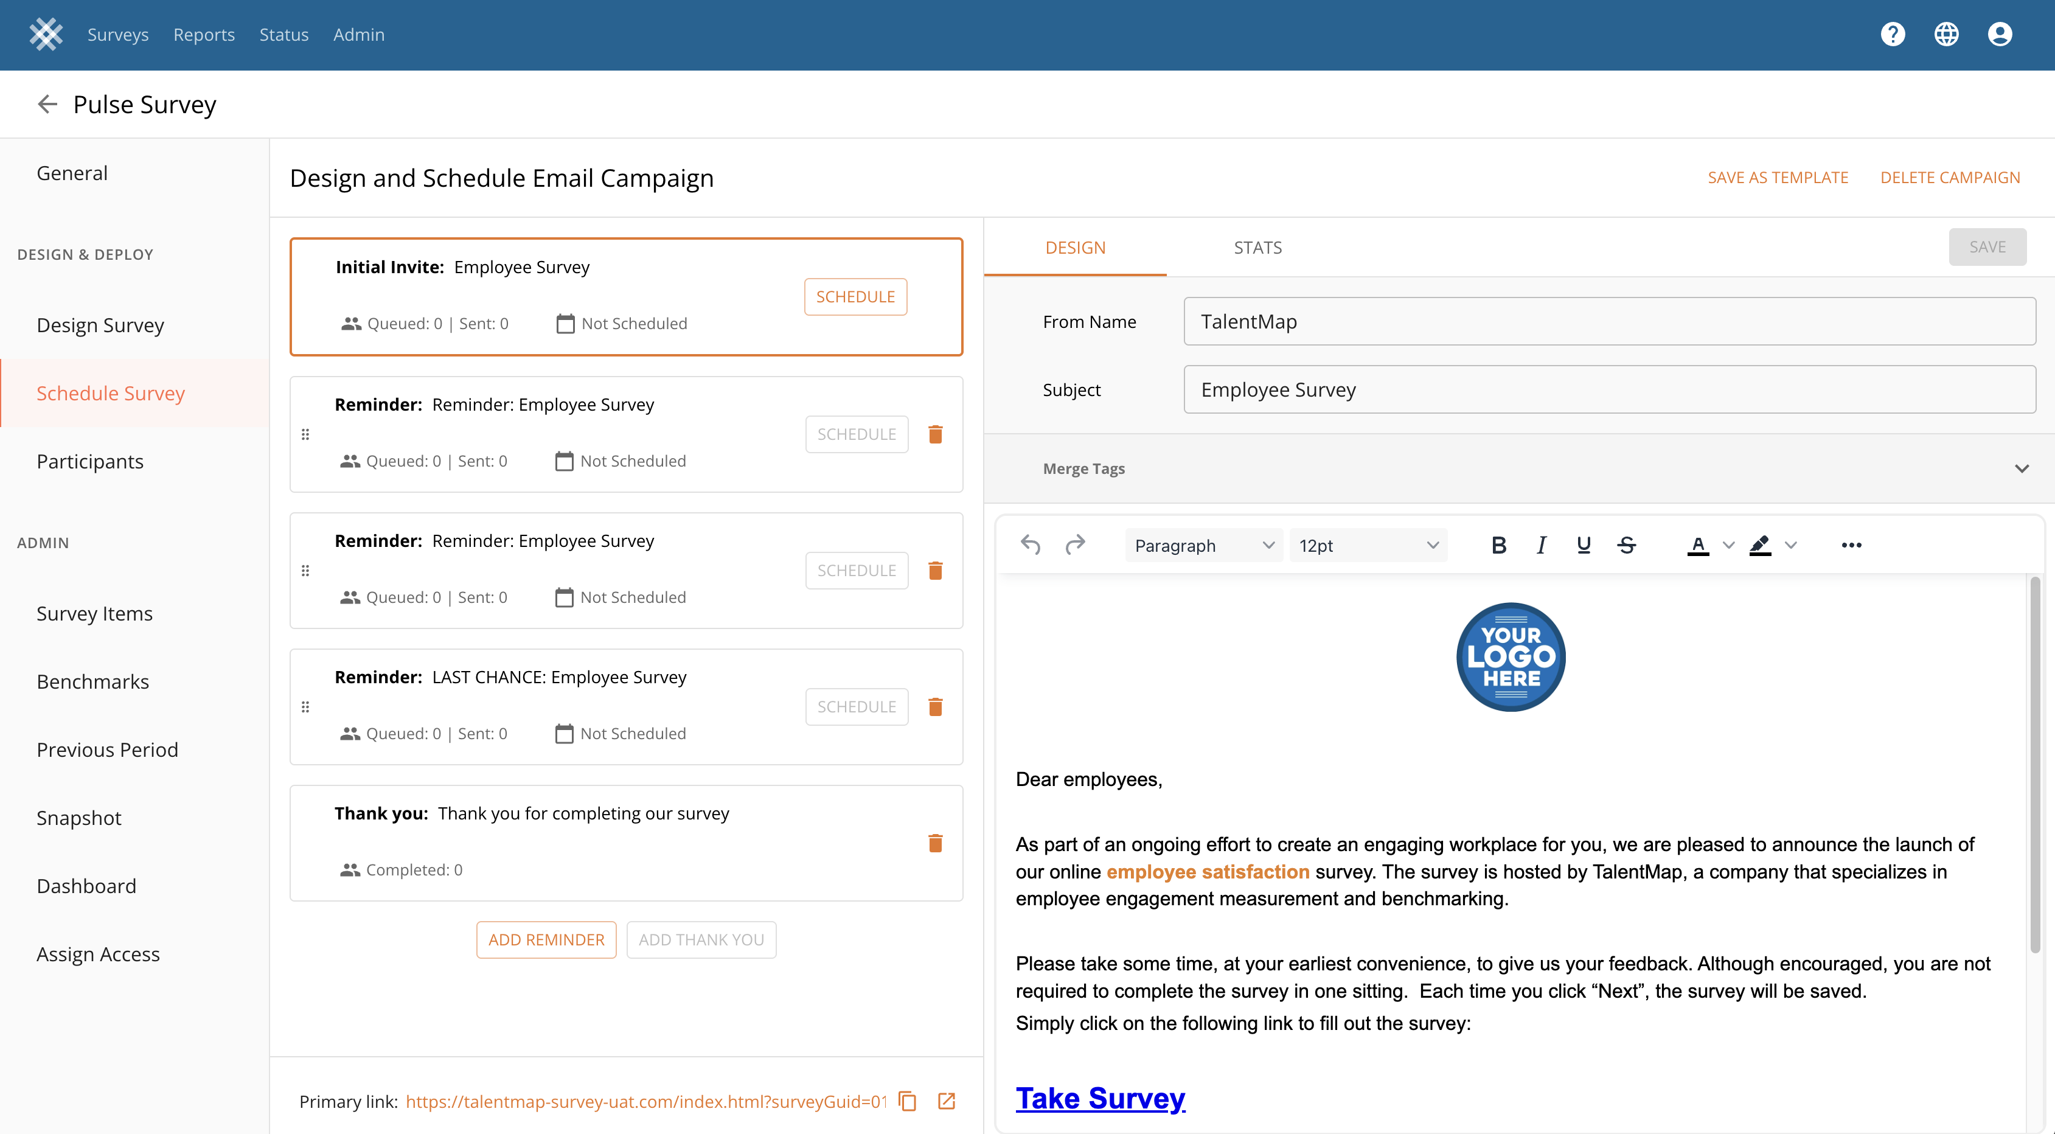Open the Paragraph style dropdown
This screenshot has width=2055, height=1134.
(x=1203, y=545)
